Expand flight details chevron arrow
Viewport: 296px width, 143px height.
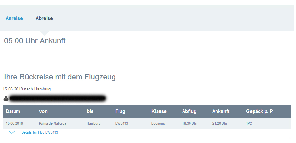[x=12, y=132]
